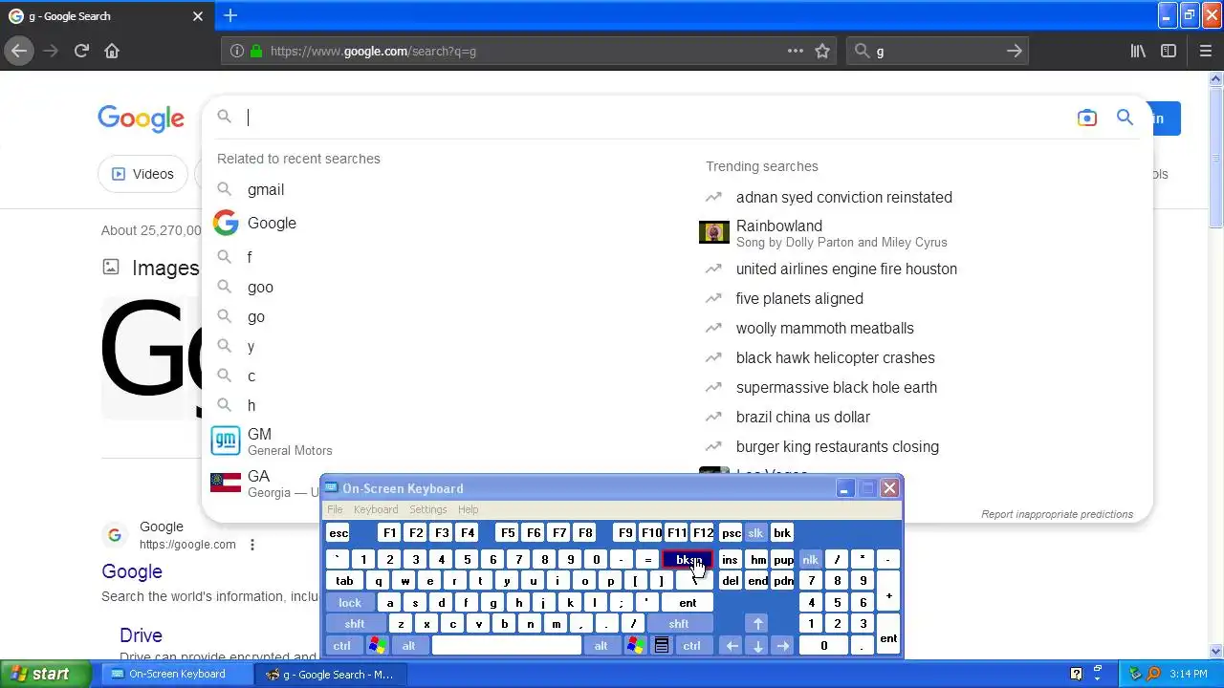Click the left Windows logo key on keyboard
This screenshot has height=688, width=1224.
[378, 646]
